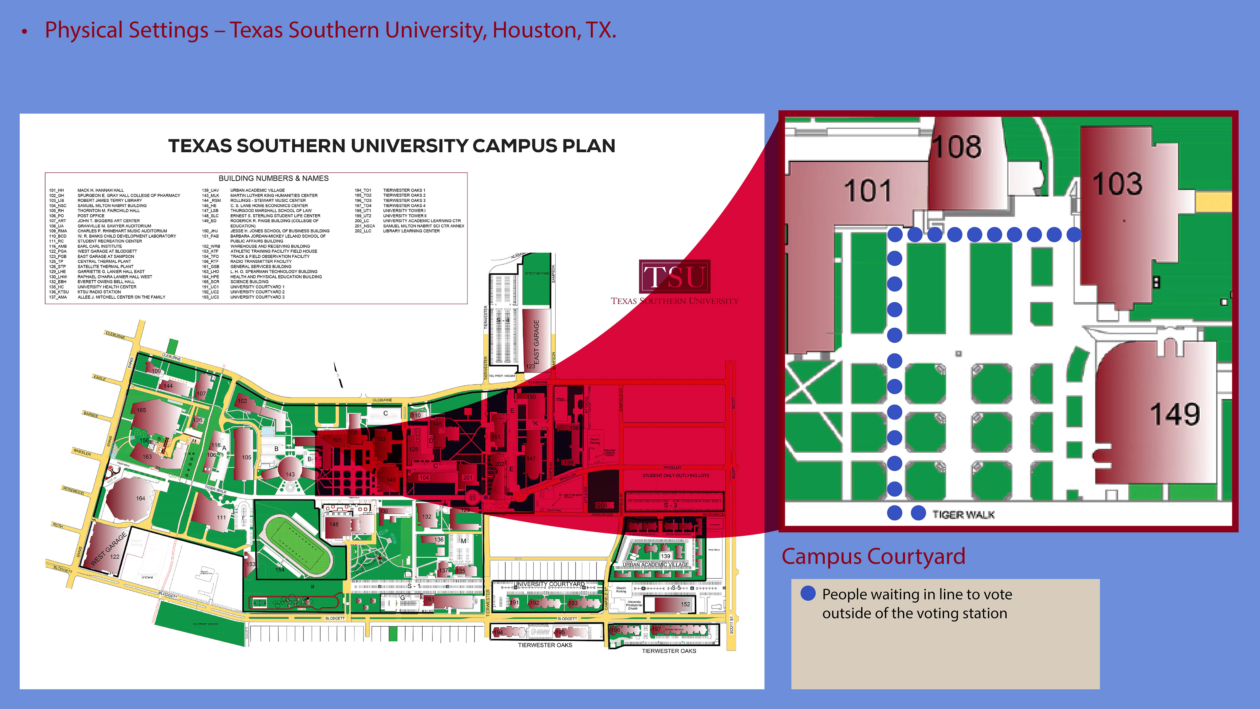The image size is (1260, 709).
Task: Click 'MACK H. HANNAH HALL' legend row
Action: pos(86,190)
